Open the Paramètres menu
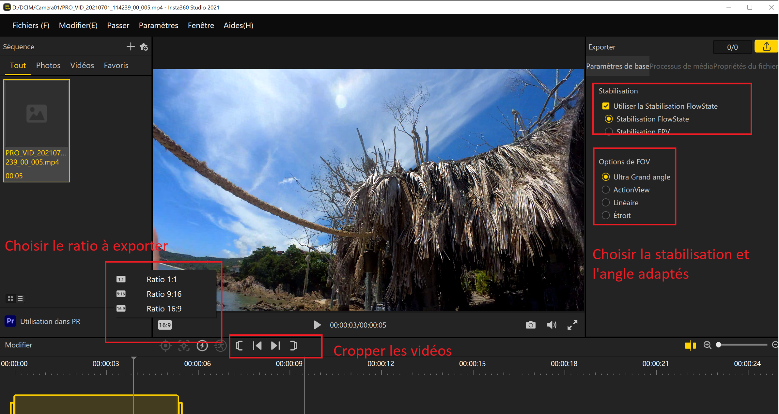Image resolution: width=779 pixels, height=414 pixels. 159,25
